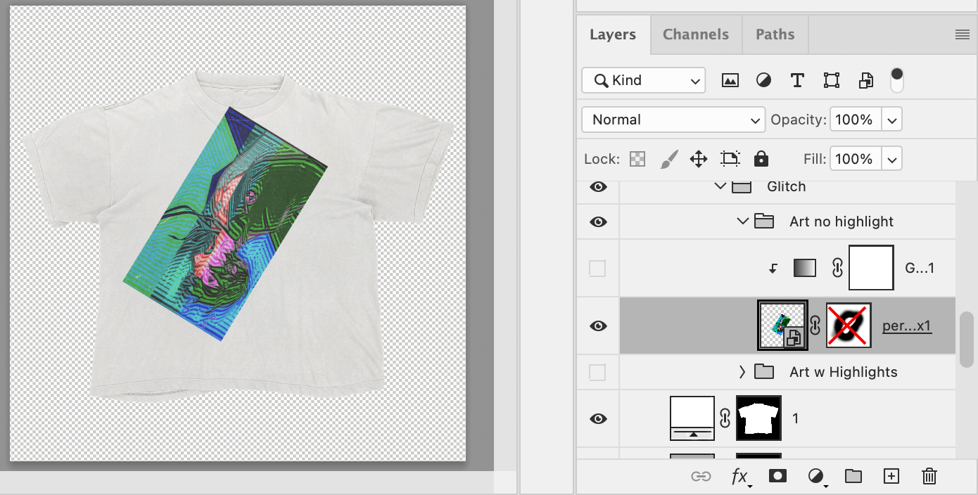Screen dimensions: 978x495
Task: Show the Art w Highlights group
Action: pos(597,372)
